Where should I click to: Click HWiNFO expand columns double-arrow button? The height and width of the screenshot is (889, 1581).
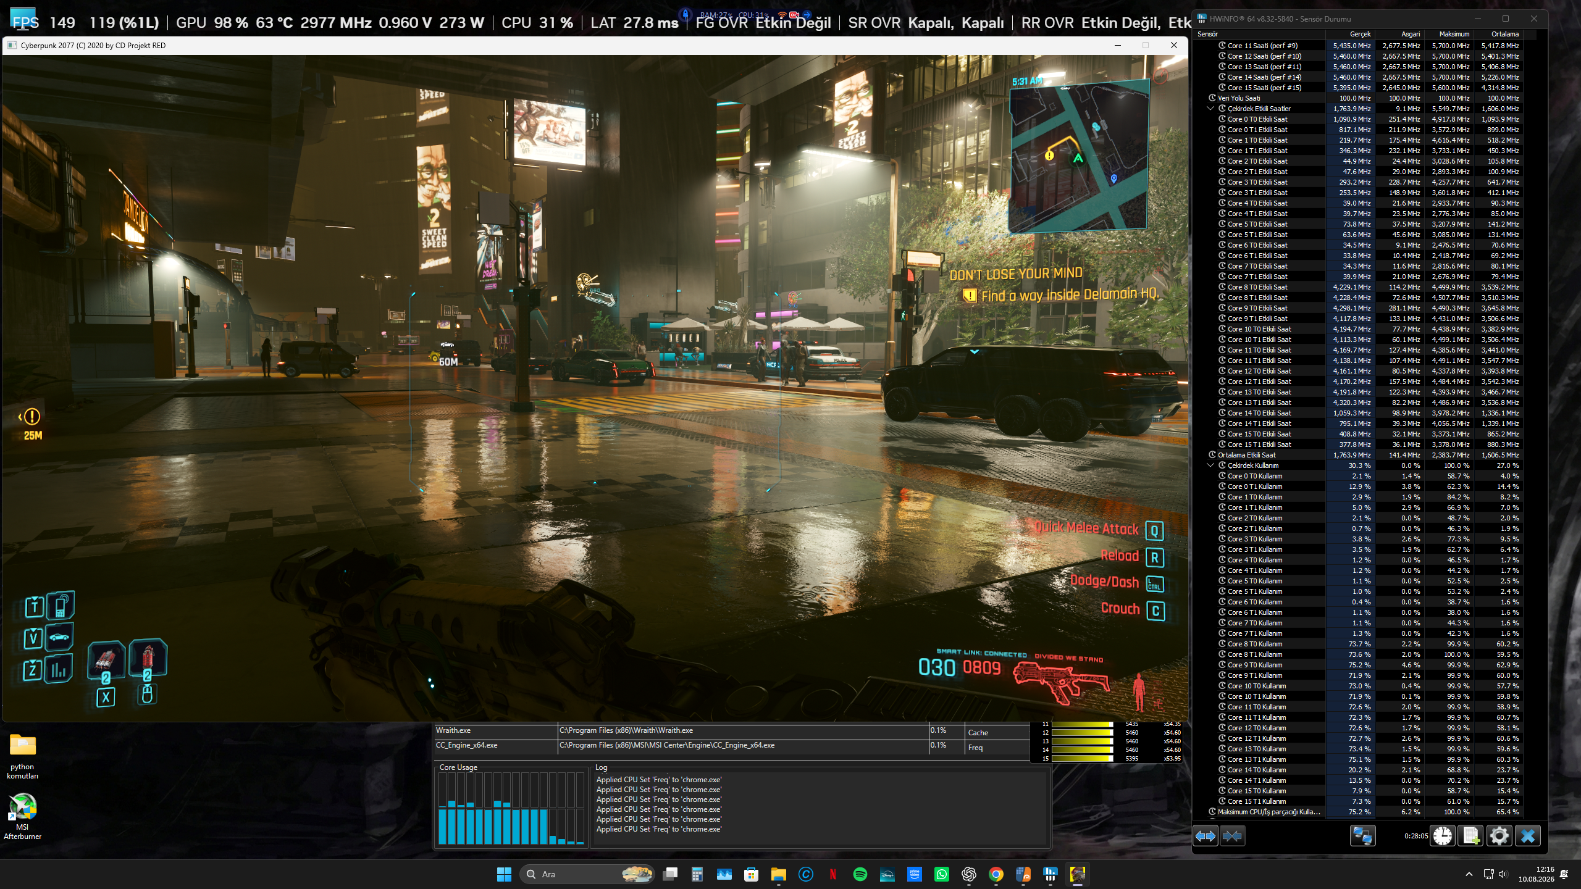point(1206,836)
